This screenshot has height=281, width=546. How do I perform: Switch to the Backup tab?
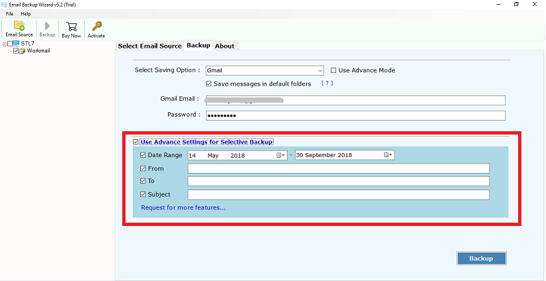(x=199, y=46)
